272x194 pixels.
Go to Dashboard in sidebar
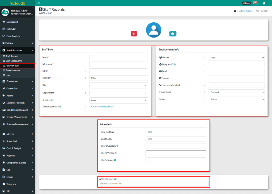pos(12,22)
